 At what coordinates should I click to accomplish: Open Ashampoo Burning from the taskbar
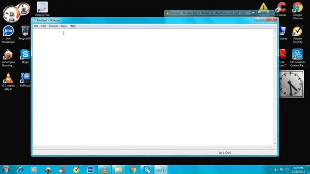[x=48, y=170]
